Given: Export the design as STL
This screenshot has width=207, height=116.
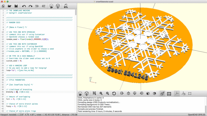Looking at the screenshot, I should [66, 6].
